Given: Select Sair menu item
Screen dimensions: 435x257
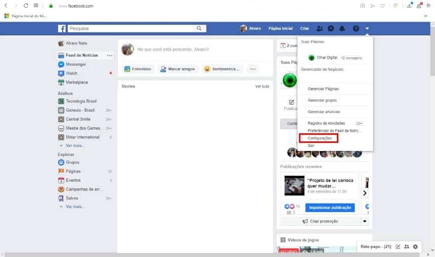Looking at the screenshot, I should pos(311,146).
